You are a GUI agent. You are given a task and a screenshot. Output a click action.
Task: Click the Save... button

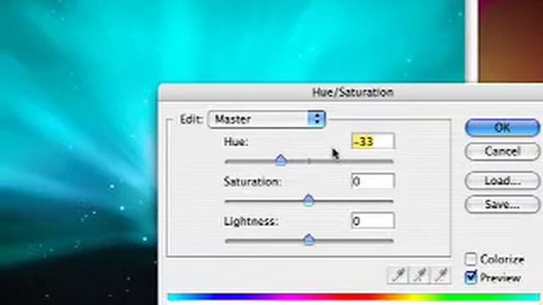502,204
